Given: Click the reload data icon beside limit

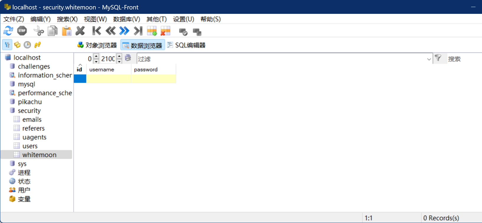Looking at the screenshot, I should [128, 58].
